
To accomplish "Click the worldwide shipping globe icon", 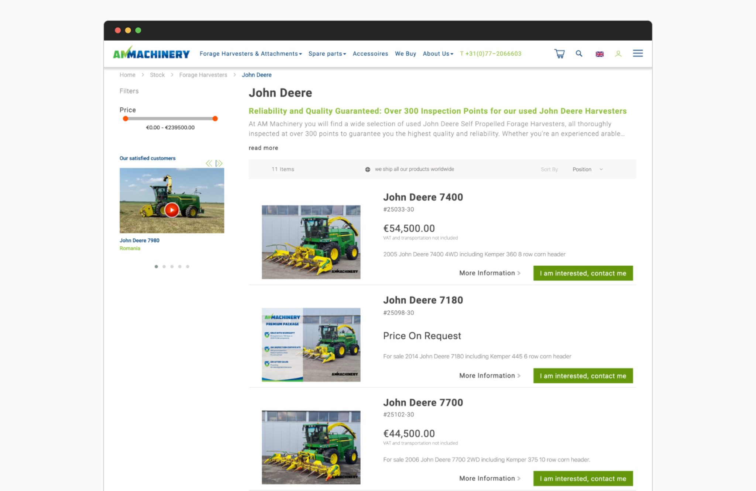I will point(368,169).
